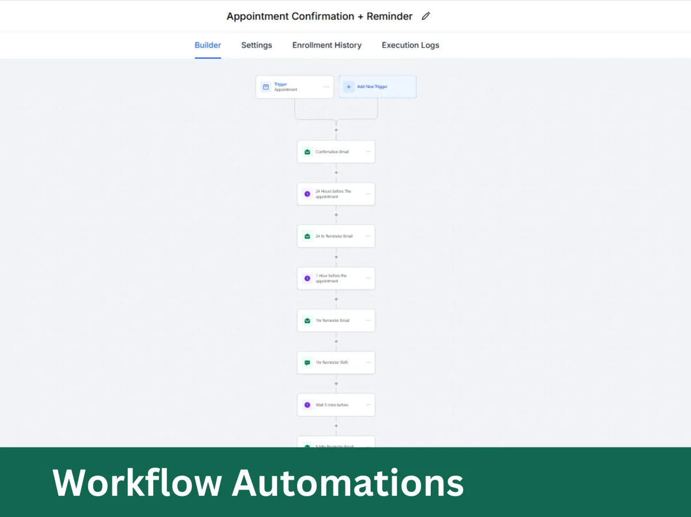Open 1hr Reminder Email's three-dot menu
Viewport: 691px width, 517px height.
coord(369,320)
